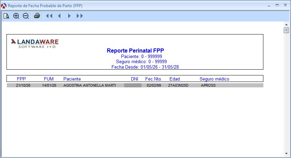Go to the next page

point(69,16)
